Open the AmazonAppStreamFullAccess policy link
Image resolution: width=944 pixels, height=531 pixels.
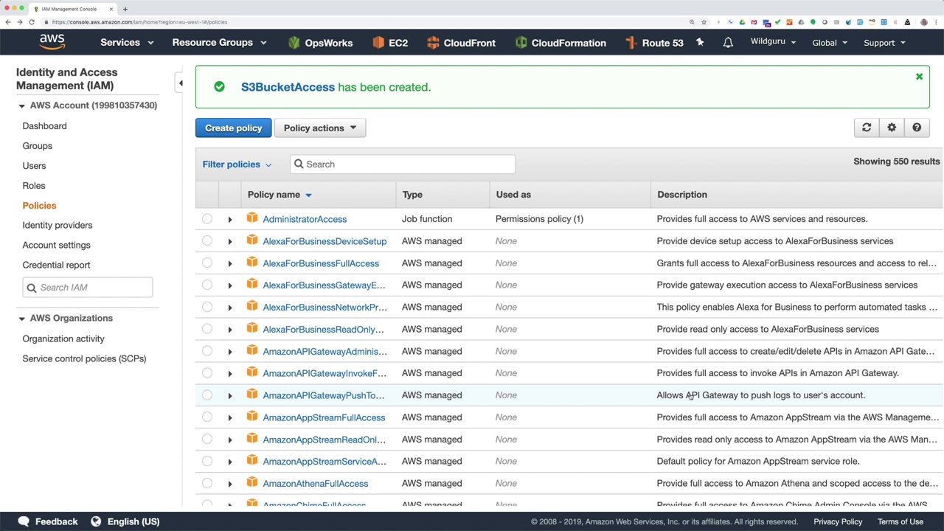pos(324,417)
